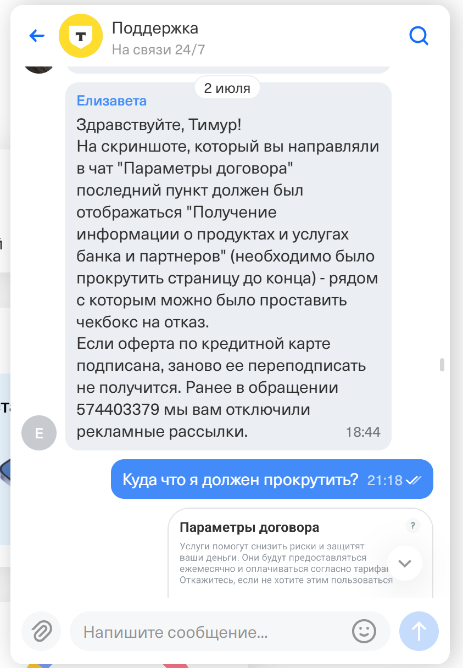Click the chat scrollbar thumb
463x668 pixels.
pos(442,365)
